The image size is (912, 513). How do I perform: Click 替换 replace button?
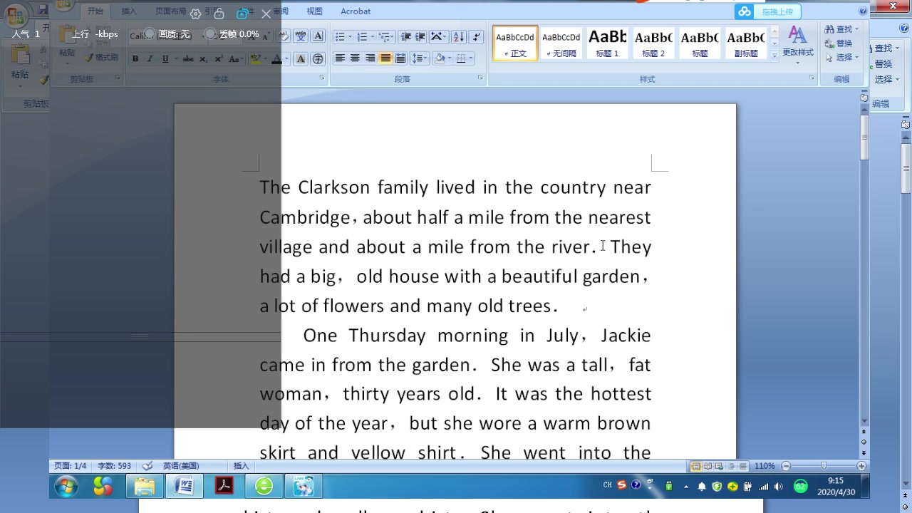839,43
